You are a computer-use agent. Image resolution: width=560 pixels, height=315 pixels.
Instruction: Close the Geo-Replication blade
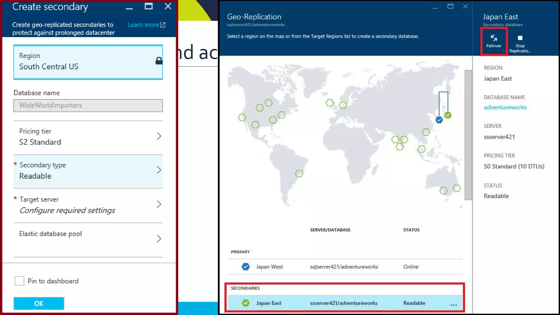(x=465, y=6)
